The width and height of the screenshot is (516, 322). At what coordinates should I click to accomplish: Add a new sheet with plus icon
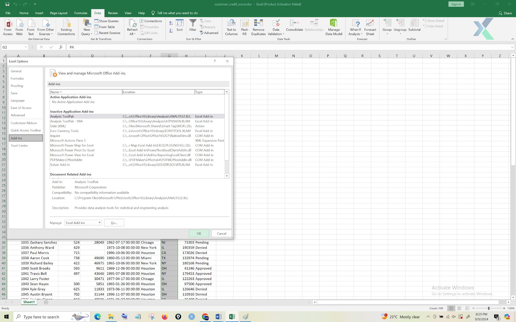click(46, 302)
